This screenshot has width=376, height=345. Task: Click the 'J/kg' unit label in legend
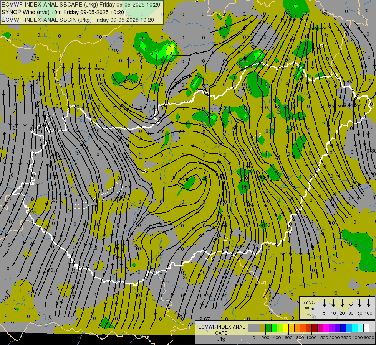221,339
